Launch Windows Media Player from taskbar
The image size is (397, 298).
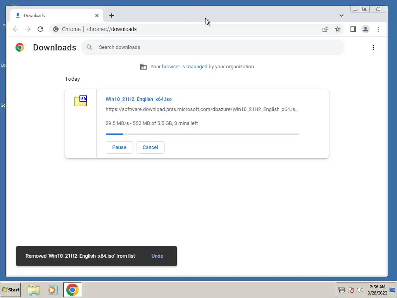(x=53, y=290)
